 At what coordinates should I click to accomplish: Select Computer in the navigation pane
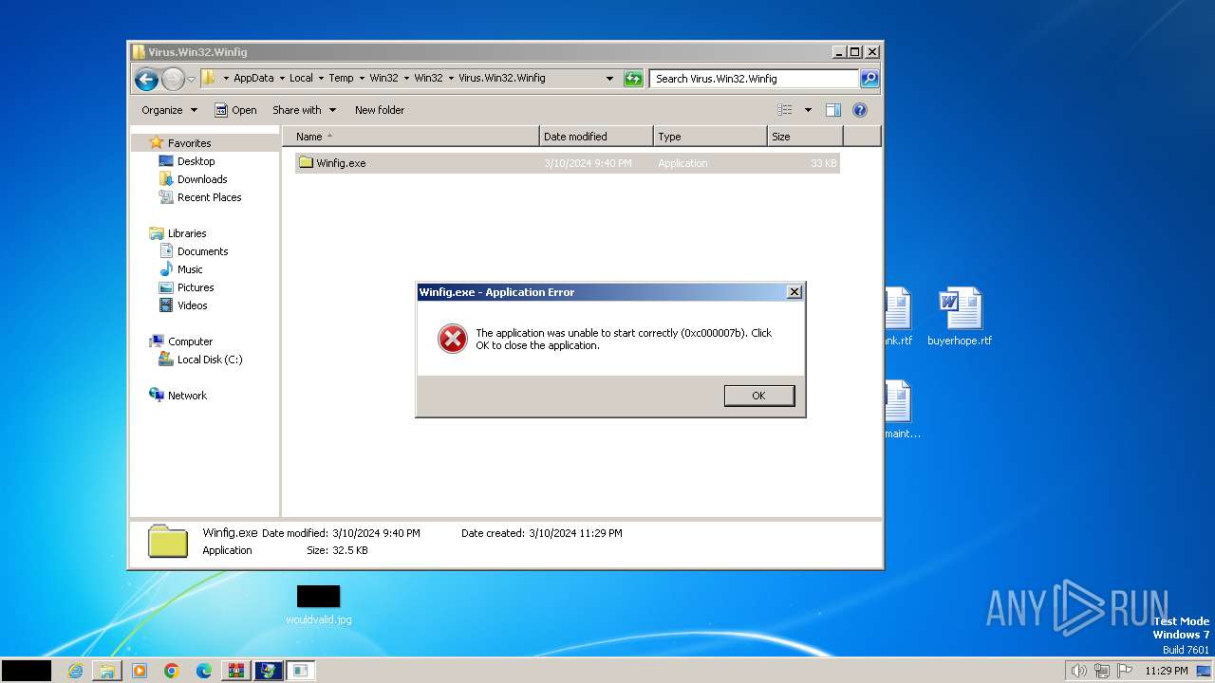pos(190,341)
